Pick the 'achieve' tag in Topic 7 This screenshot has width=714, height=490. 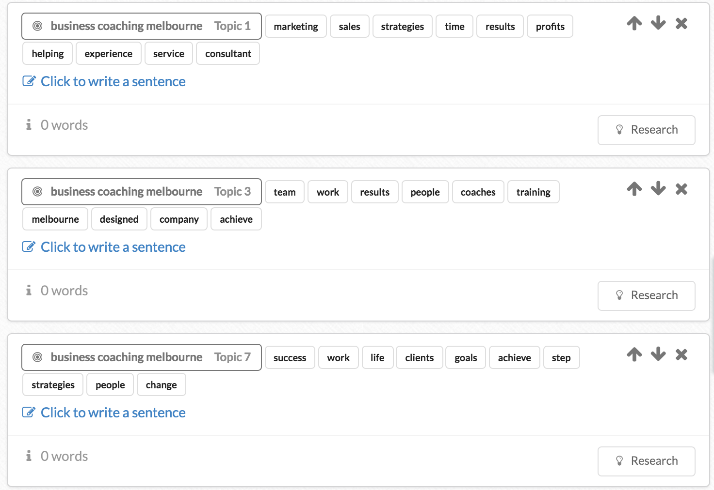coord(515,357)
